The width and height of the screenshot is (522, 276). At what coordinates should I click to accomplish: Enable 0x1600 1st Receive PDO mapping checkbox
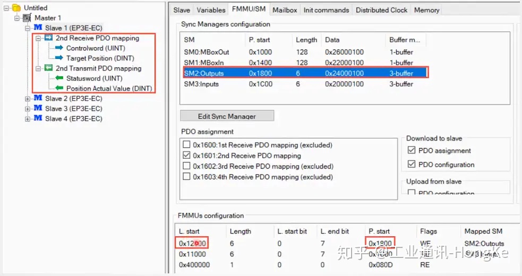click(186, 145)
